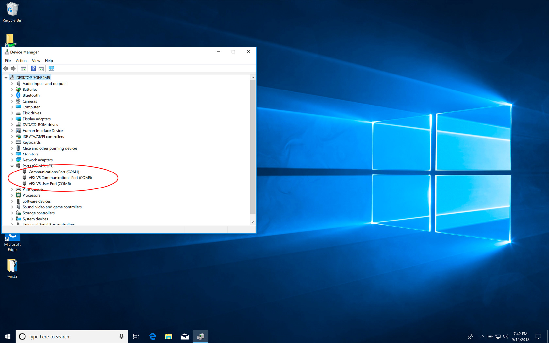
Task: Click the action pane toolbar icon
Action: click(41, 69)
